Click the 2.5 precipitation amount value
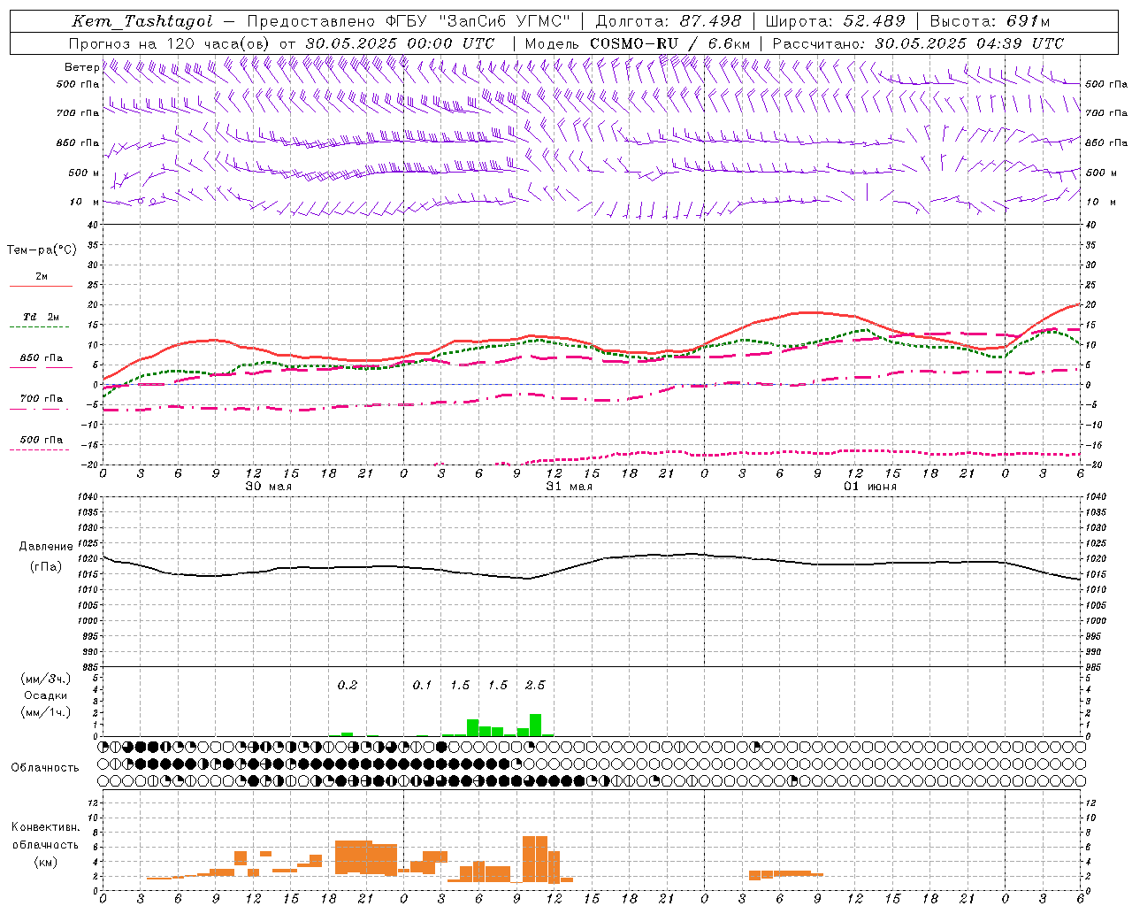Viewport: 1132px width, 906px height. click(535, 685)
